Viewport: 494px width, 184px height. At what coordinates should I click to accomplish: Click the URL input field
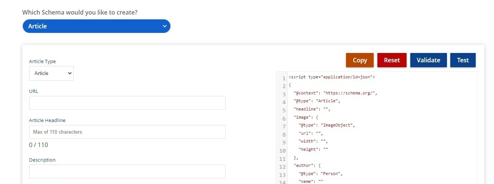click(x=127, y=103)
